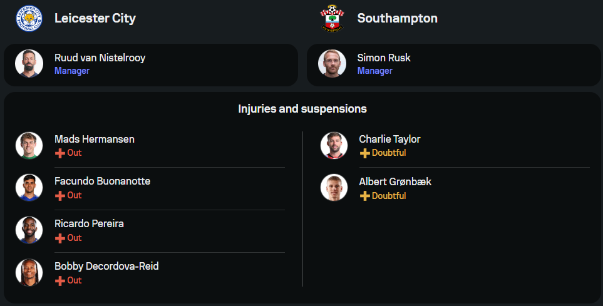The image size is (603, 306).
Task: Go to Albert Grønbæk's player name
Action: point(395,181)
